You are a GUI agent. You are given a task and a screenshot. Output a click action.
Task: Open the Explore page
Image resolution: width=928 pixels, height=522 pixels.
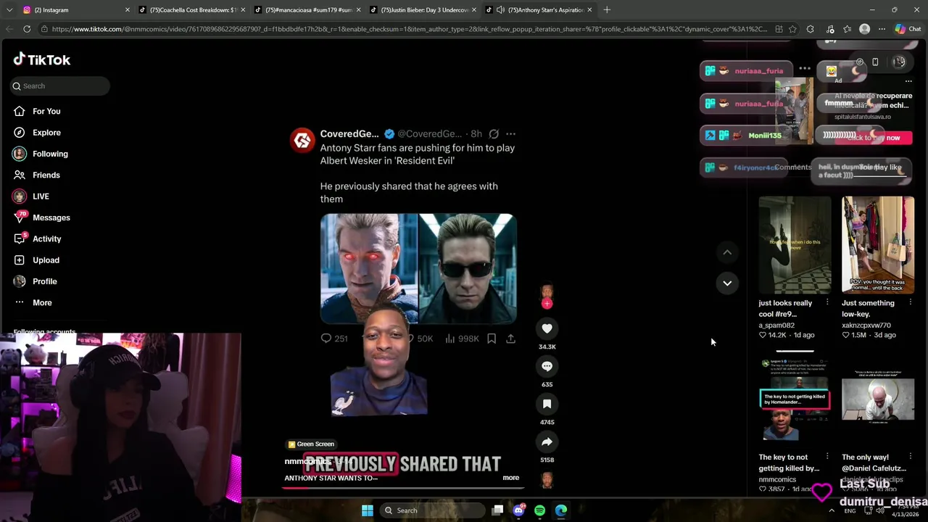(46, 133)
